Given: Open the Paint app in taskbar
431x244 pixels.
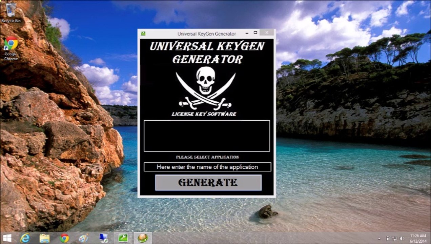Looking at the screenshot, I should click(83, 238).
